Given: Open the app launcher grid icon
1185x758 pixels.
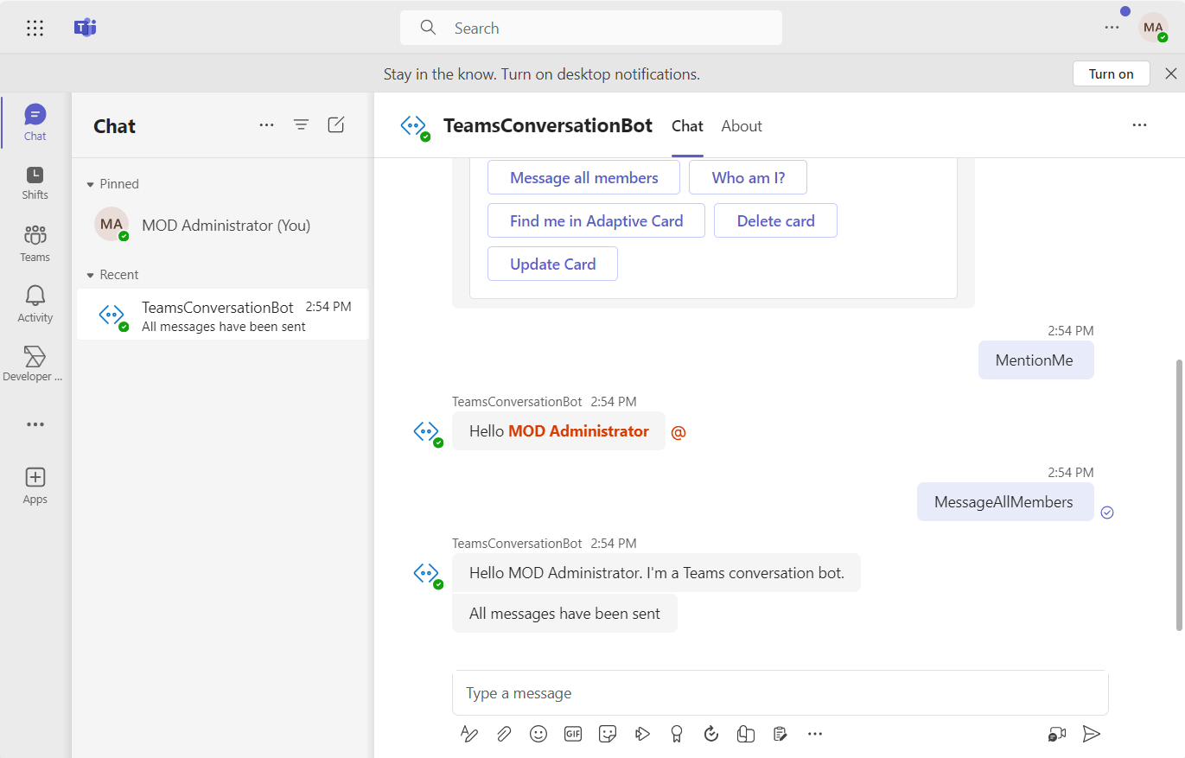Looking at the screenshot, I should 35,28.
